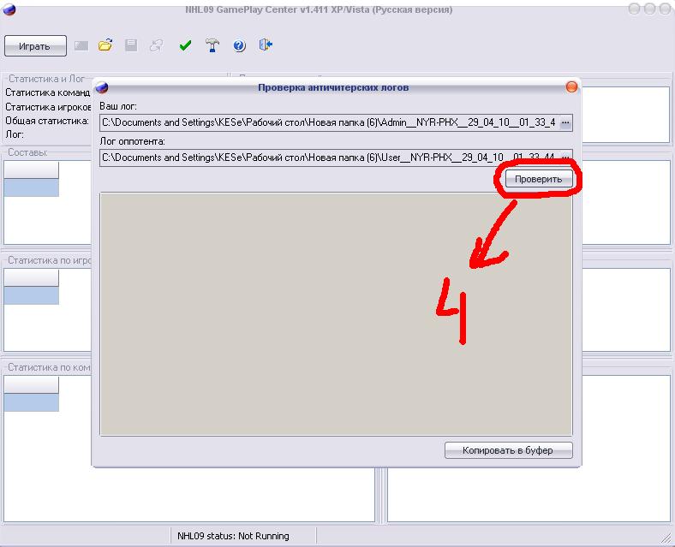
Task: Close the Проверка античитерских логов dialog
Action: tap(571, 87)
